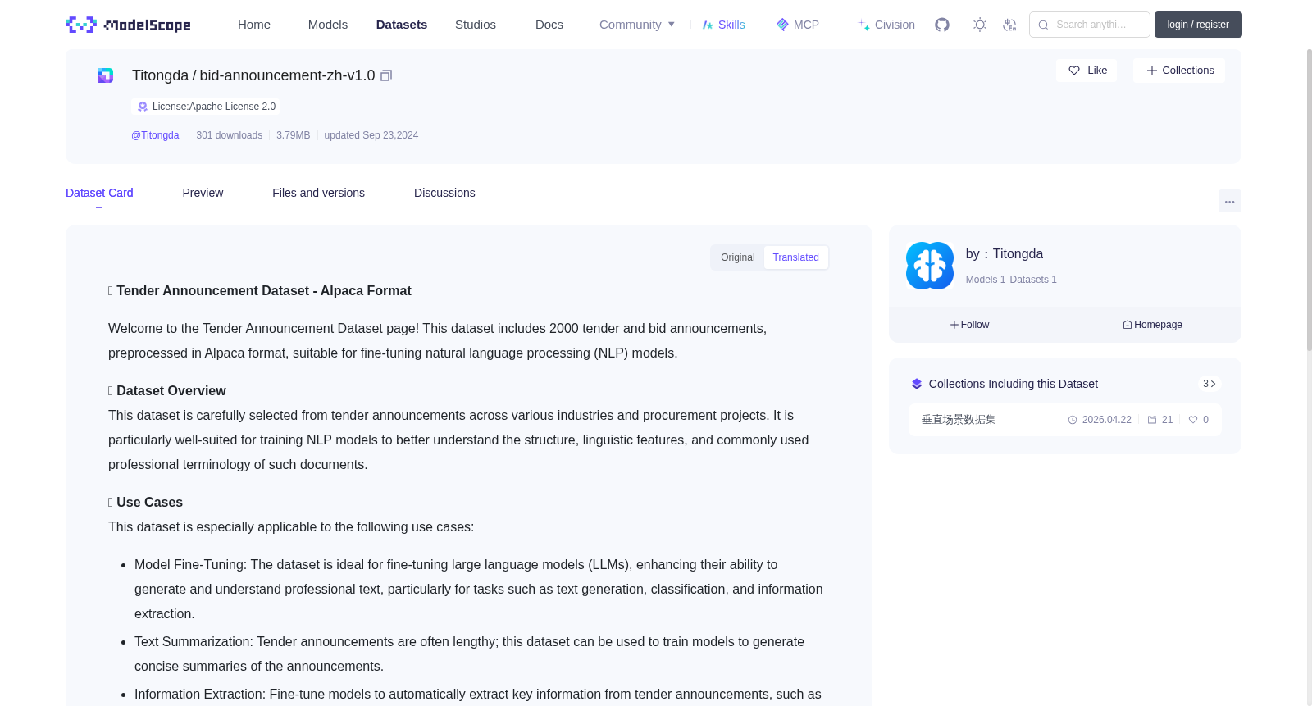Click the login / register button

(x=1198, y=25)
